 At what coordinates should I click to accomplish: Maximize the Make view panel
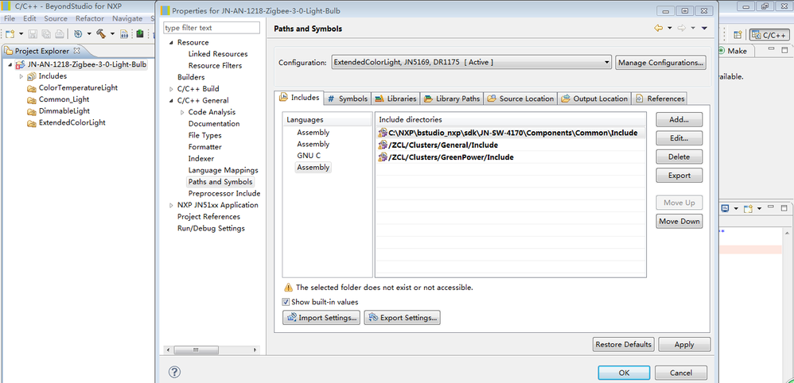pos(784,50)
